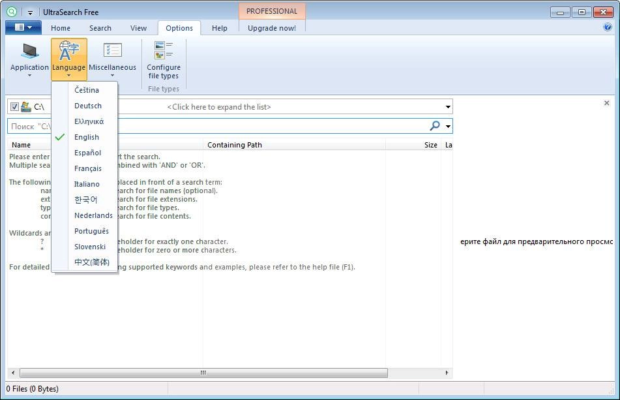Viewport: 620px width, 400px height.
Task: Toggle the C:\ drive checkbox
Action: pos(14,106)
